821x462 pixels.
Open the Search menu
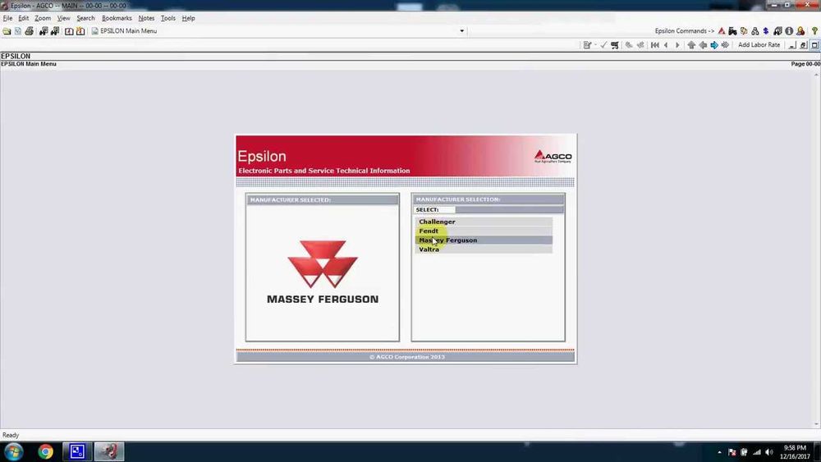(x=86, y=18)
